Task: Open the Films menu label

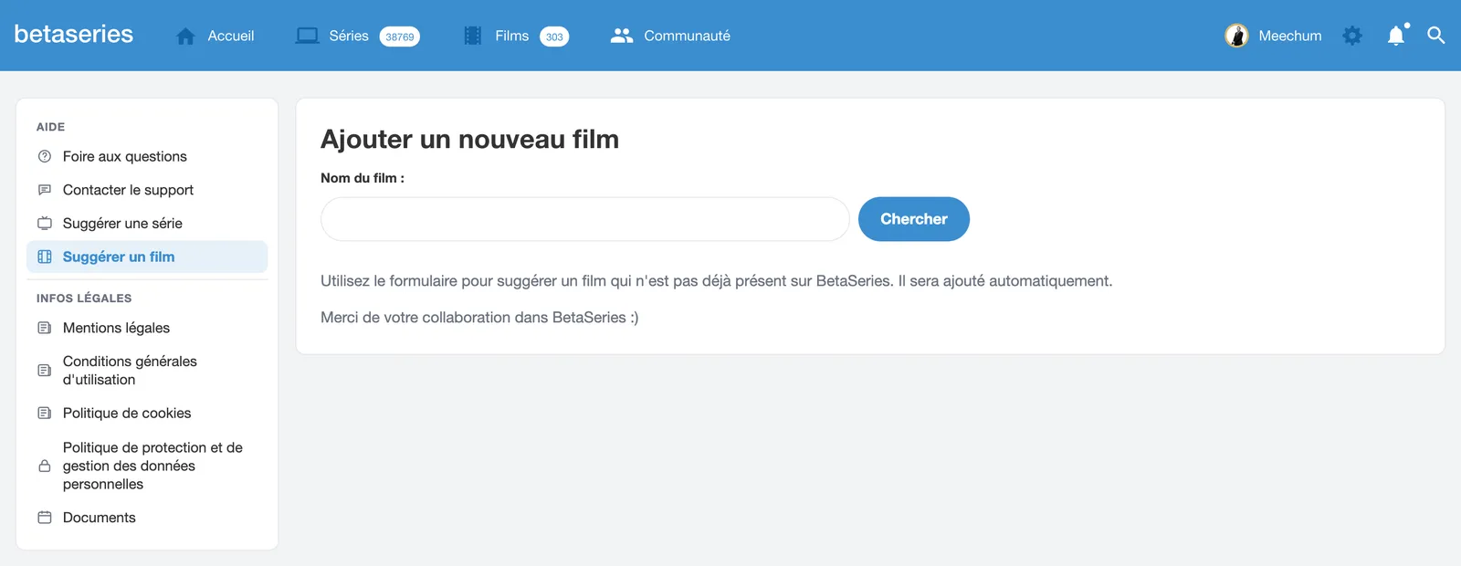Action: tap(512, 36)
